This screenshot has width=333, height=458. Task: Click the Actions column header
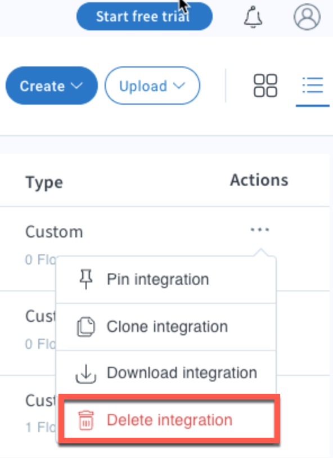point(259,180)
